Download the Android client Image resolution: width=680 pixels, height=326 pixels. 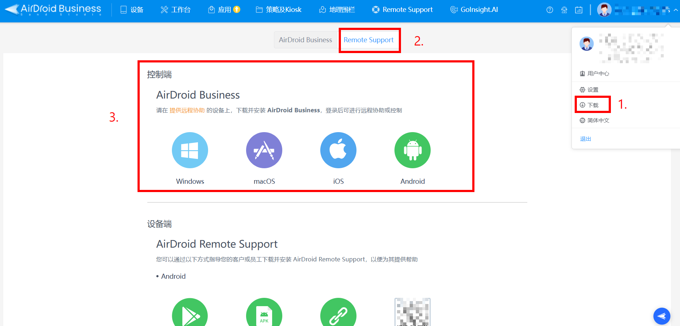(x=413, y=150)
